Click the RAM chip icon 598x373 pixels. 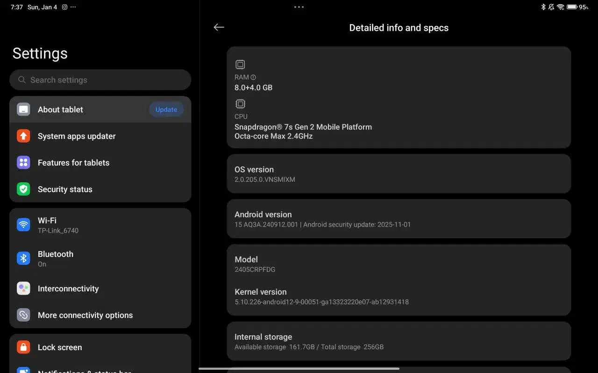click(x=240, y=64)
